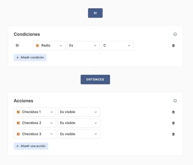Delete the Radio condition with trash icon
Image resolution: width=193 pixels, height=165 pixels.
[173, 46]
